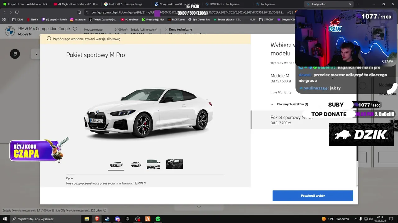
Task: Open Skrzynki CS bookmark
Action: pos(286,20)
